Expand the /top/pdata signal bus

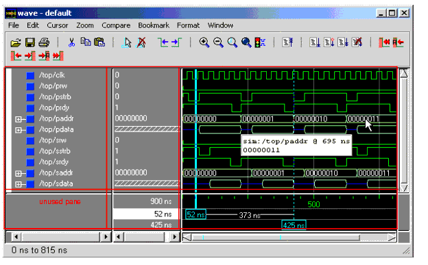[19, 130]
